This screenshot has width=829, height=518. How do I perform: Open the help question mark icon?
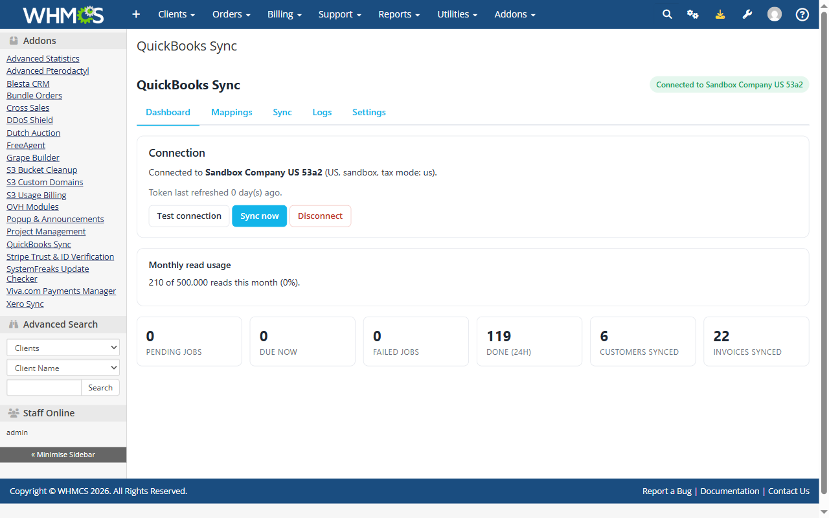tap(802, 14)
